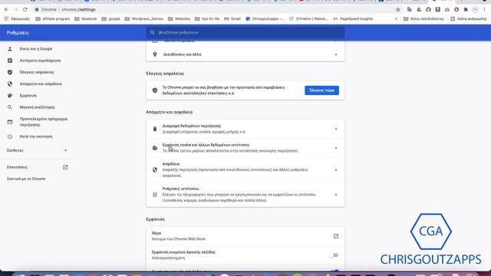Show more bookmarks via overflow chevron
Viewport: 491px width, 276px height.
(396, 18)
